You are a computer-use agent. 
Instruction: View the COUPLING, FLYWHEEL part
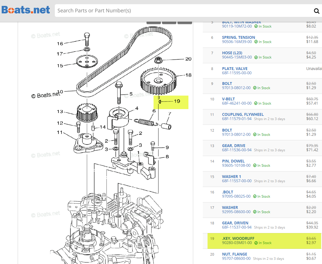pyautogui.click(x=243, y=114)
